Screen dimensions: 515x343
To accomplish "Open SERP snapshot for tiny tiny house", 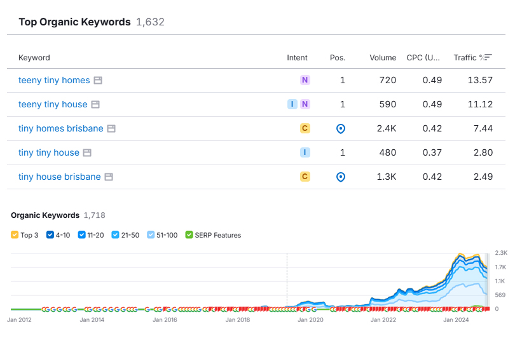I will point(87,153).
